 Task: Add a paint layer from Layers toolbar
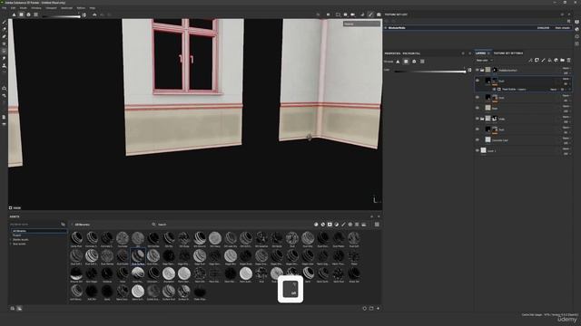tap(543, 60)
